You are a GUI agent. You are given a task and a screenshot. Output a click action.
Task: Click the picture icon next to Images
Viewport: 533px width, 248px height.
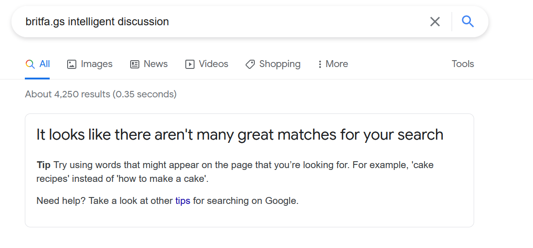point(72,64)
